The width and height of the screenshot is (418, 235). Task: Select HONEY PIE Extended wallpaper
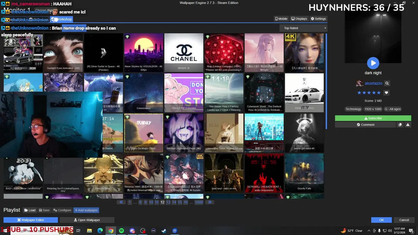184,93
